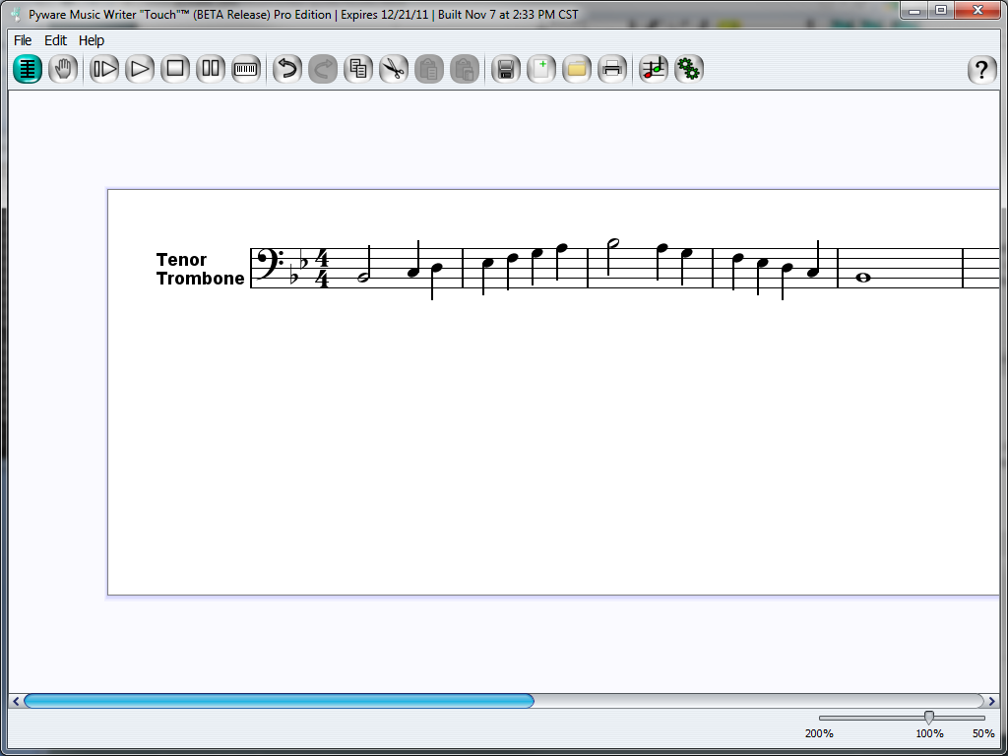
Task: Open a file using folder icon
Action: (577, 69)
